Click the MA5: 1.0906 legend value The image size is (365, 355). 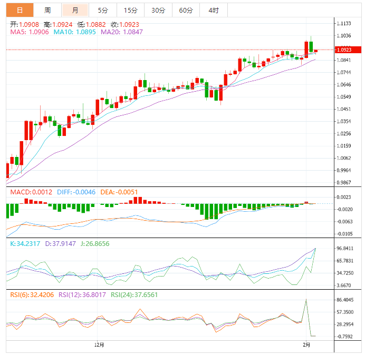(x=30, y=32)
